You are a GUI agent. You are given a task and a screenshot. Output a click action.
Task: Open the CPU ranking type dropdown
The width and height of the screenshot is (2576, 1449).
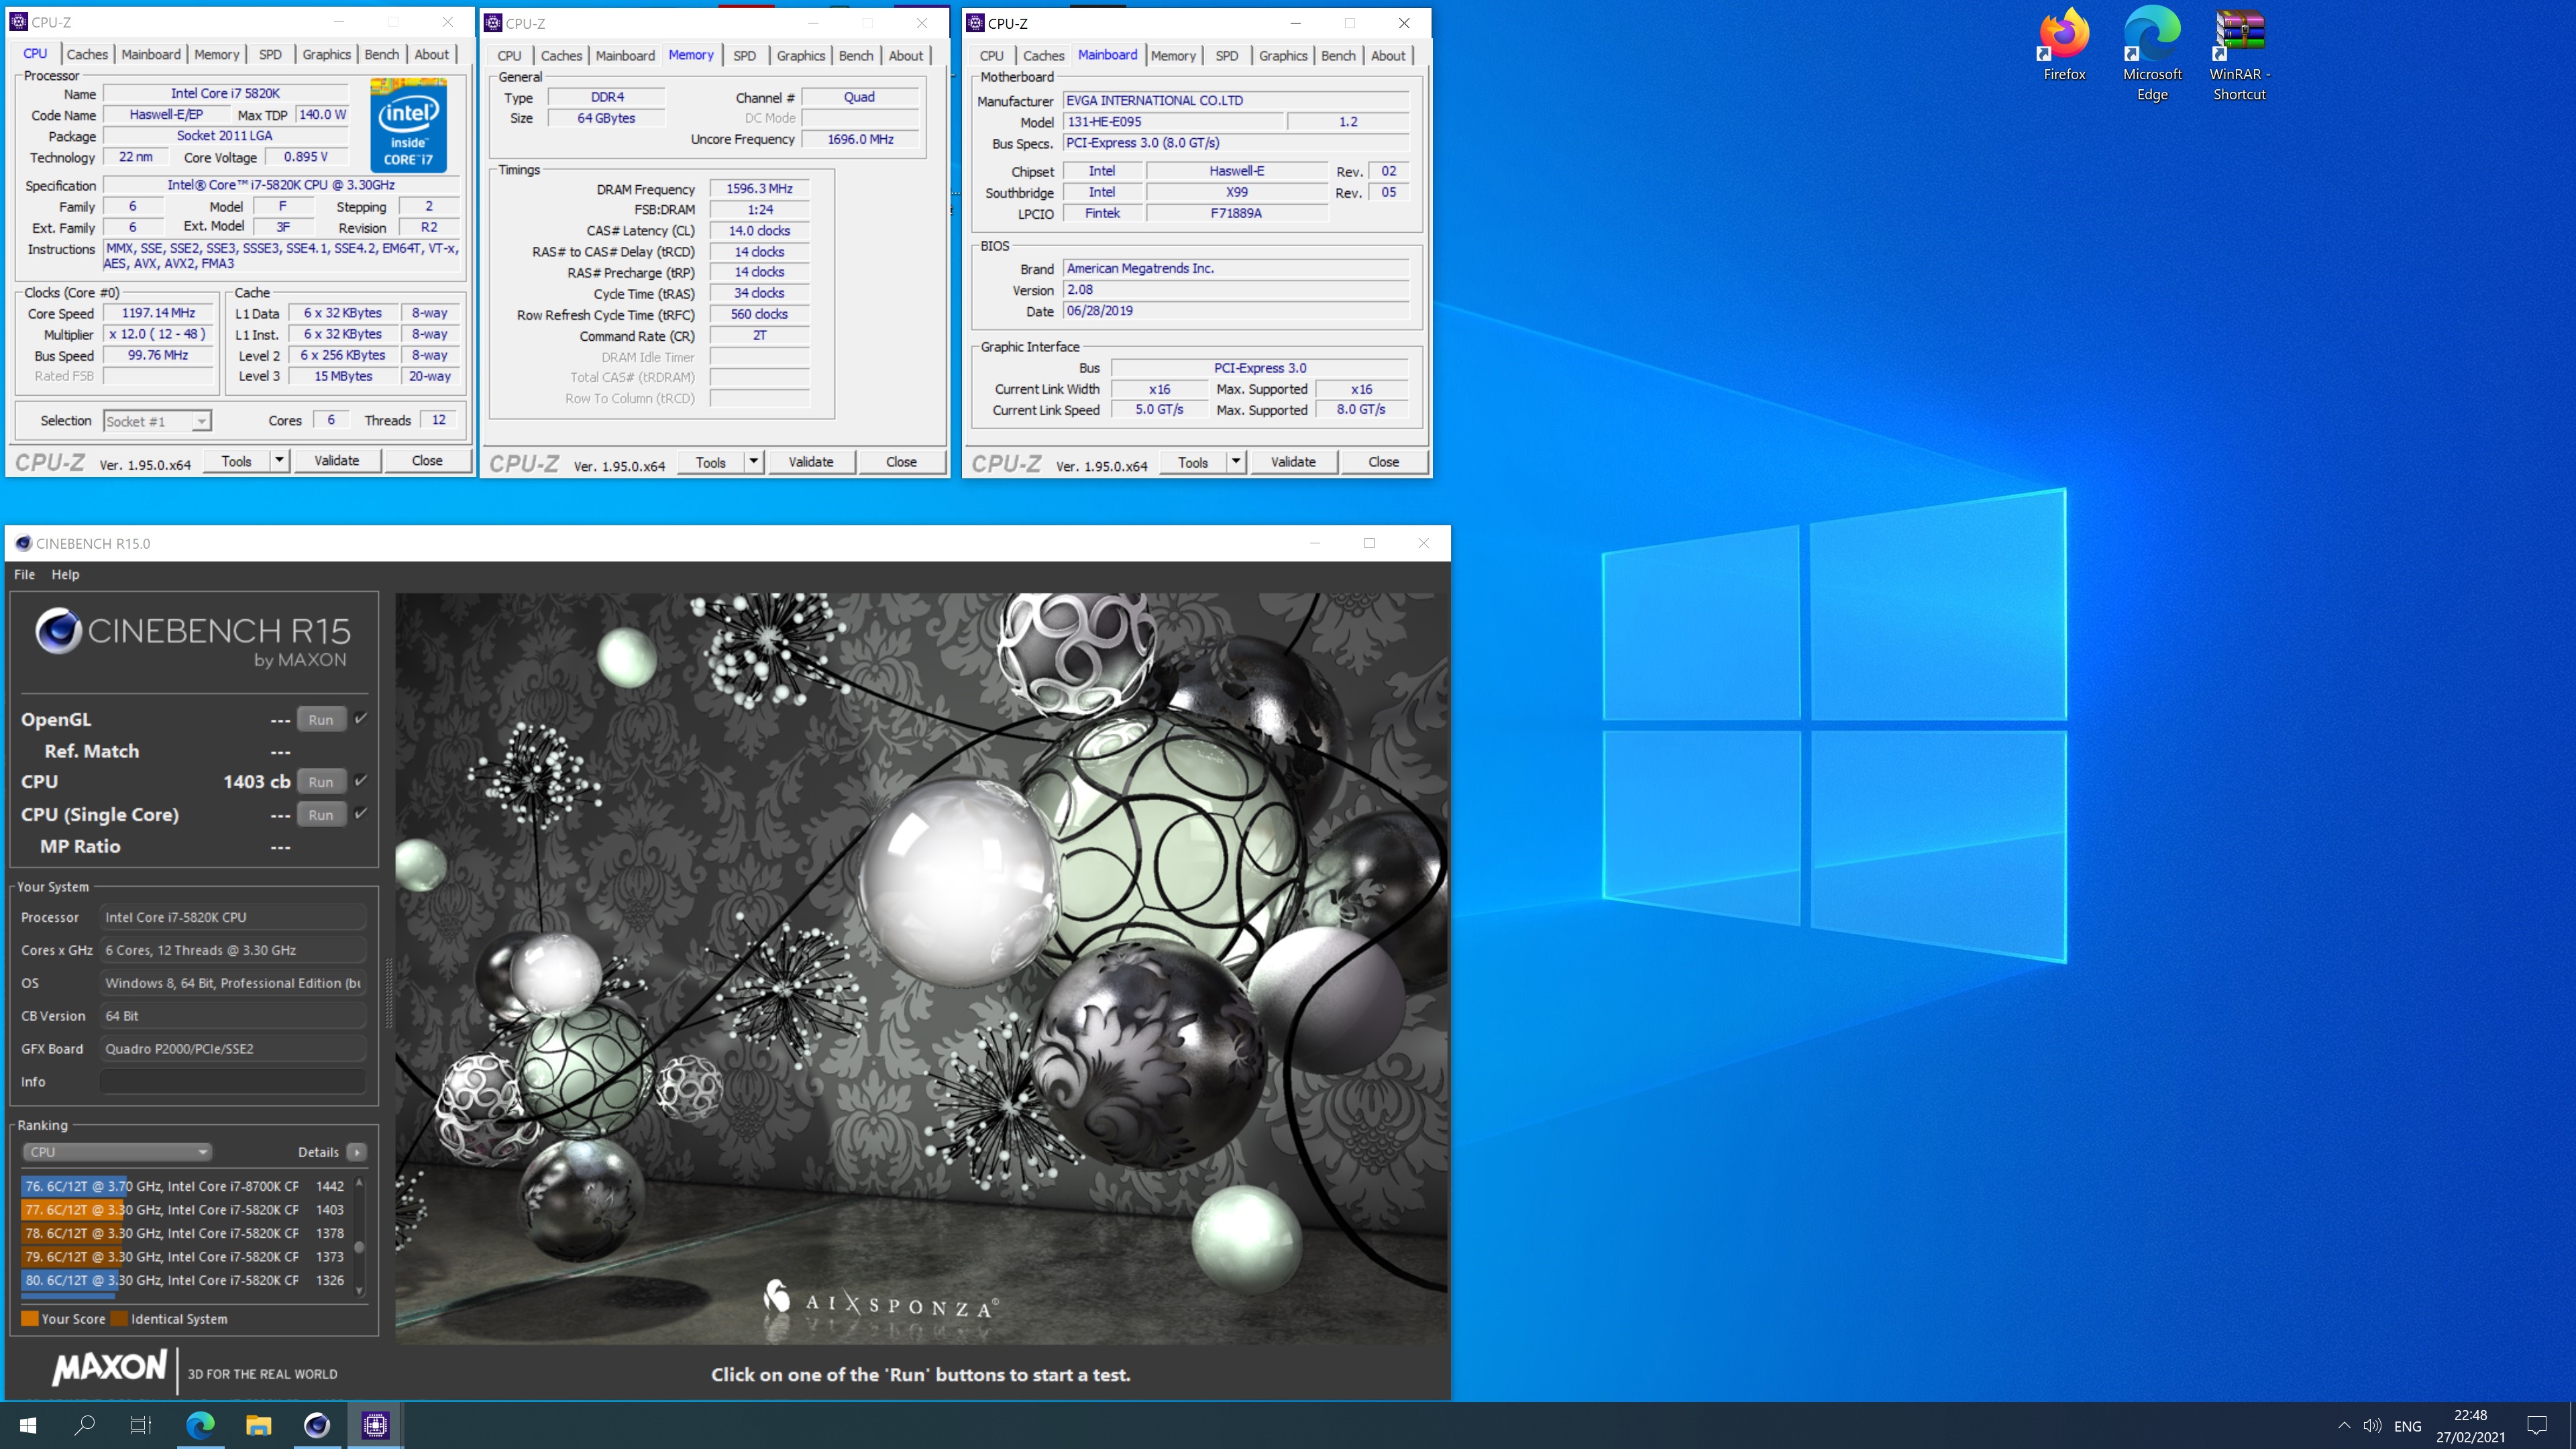117,1152
